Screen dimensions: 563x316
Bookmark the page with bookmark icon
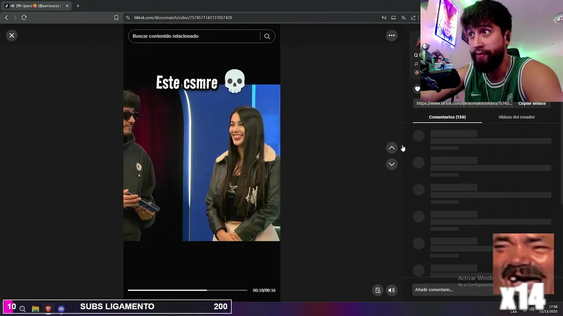116,18
